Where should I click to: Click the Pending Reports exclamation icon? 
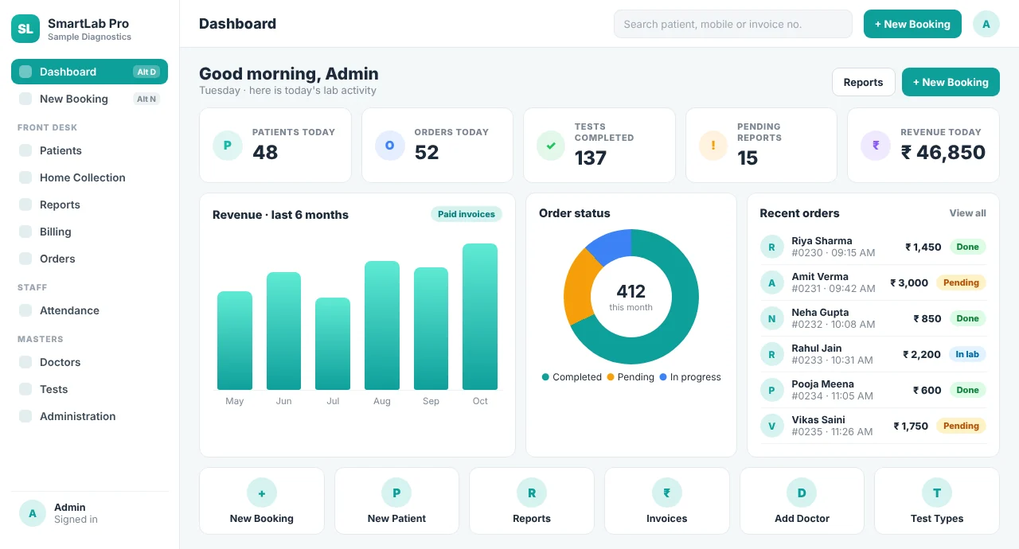[713, 146]
